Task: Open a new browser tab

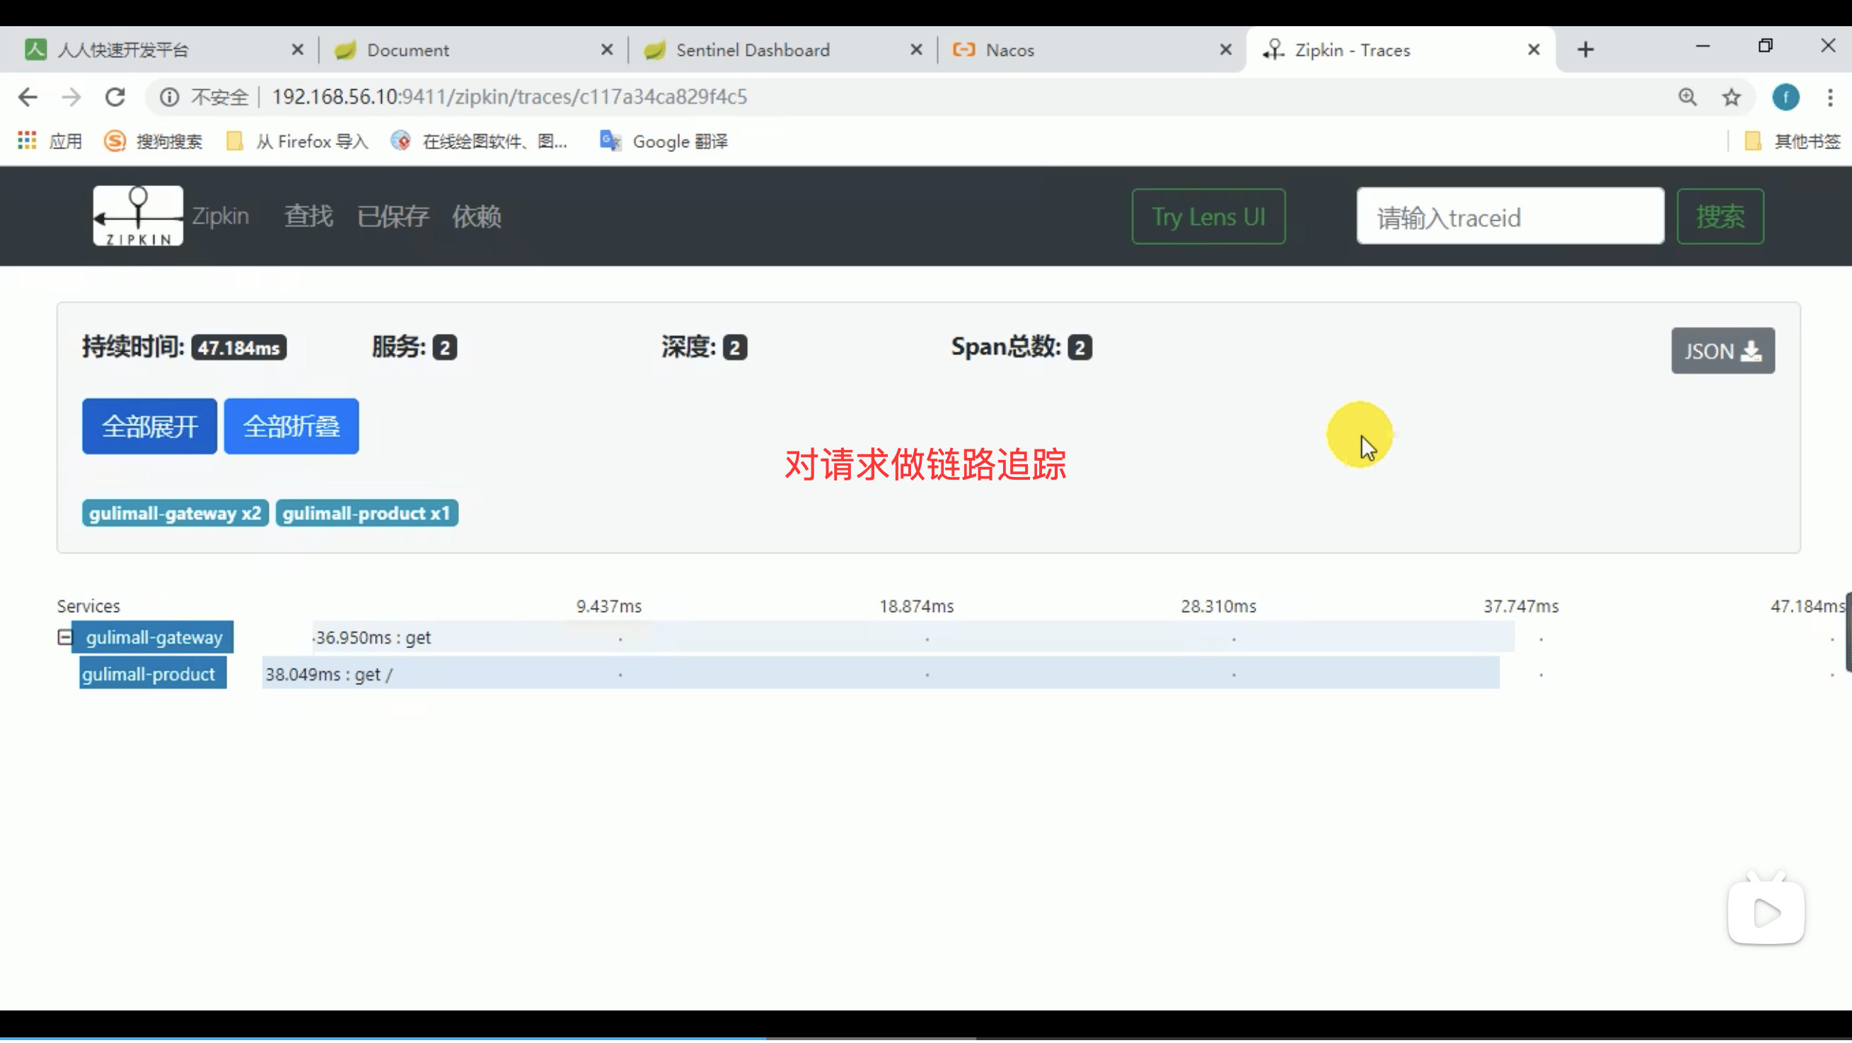Action: pyautogui.click(x=1585, y=50)
